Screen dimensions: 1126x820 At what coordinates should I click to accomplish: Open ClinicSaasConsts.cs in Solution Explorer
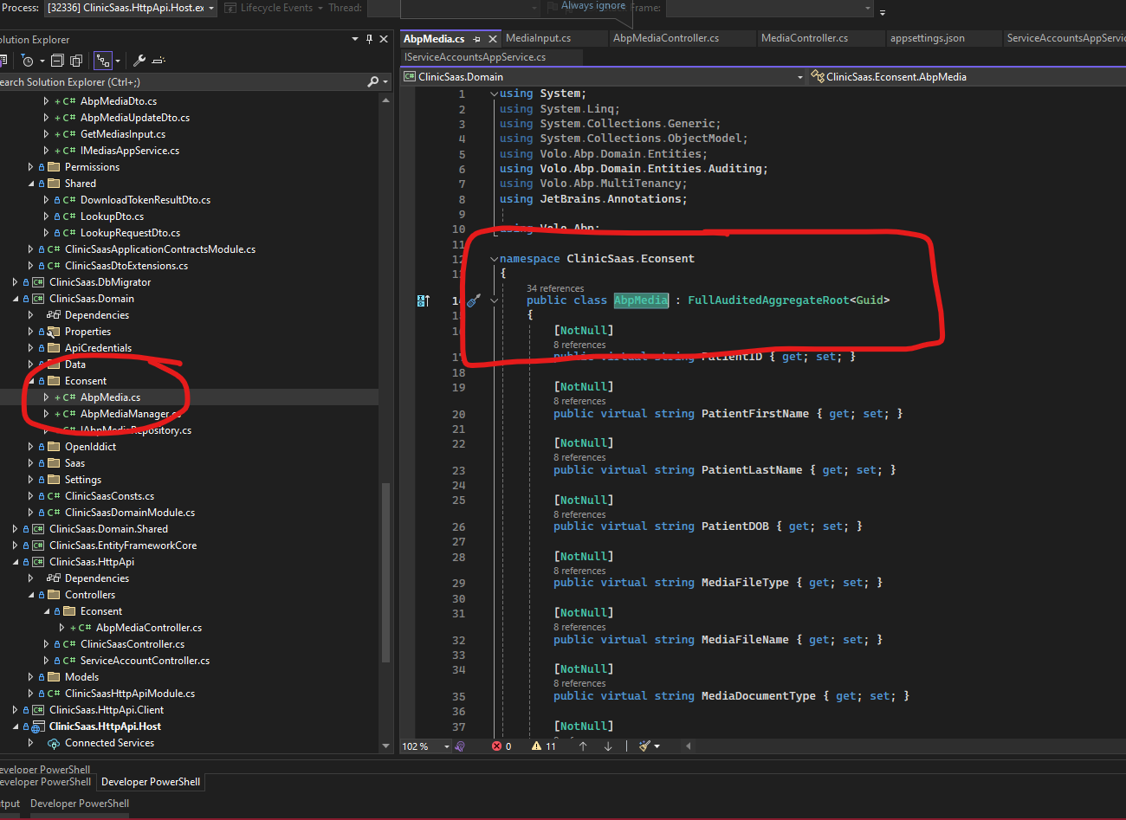tap(109, 496)
